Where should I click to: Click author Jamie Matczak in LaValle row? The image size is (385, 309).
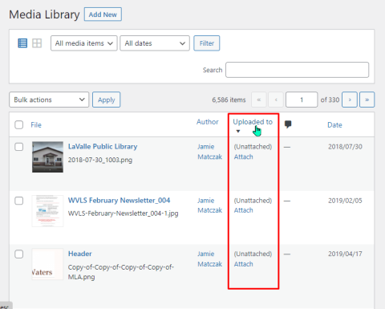[x=209, y=152]
